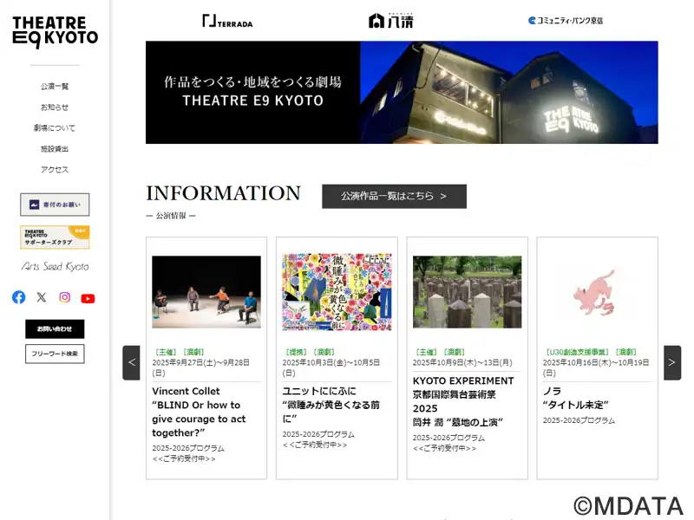The width and height of the screenshot is (694, 520).
Task: Open the Vincent Collet BLIND performance photo
Action: 206,292
